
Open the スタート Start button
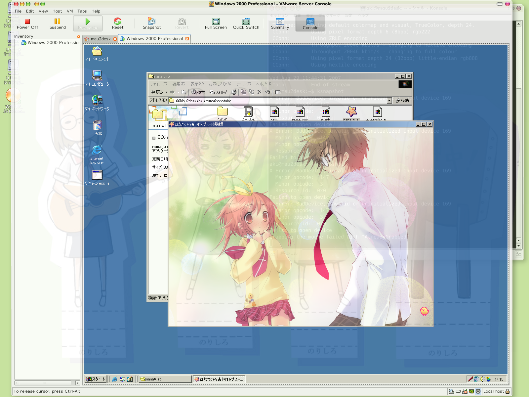[96, 379]
